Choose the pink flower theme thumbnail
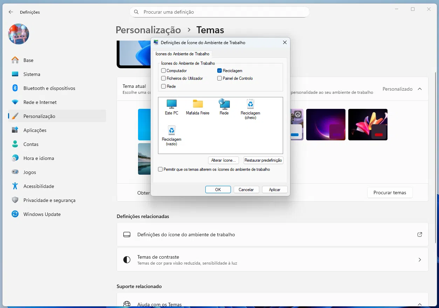The width and height of the screenshot is (439, 308). click(x=368, y=125)
